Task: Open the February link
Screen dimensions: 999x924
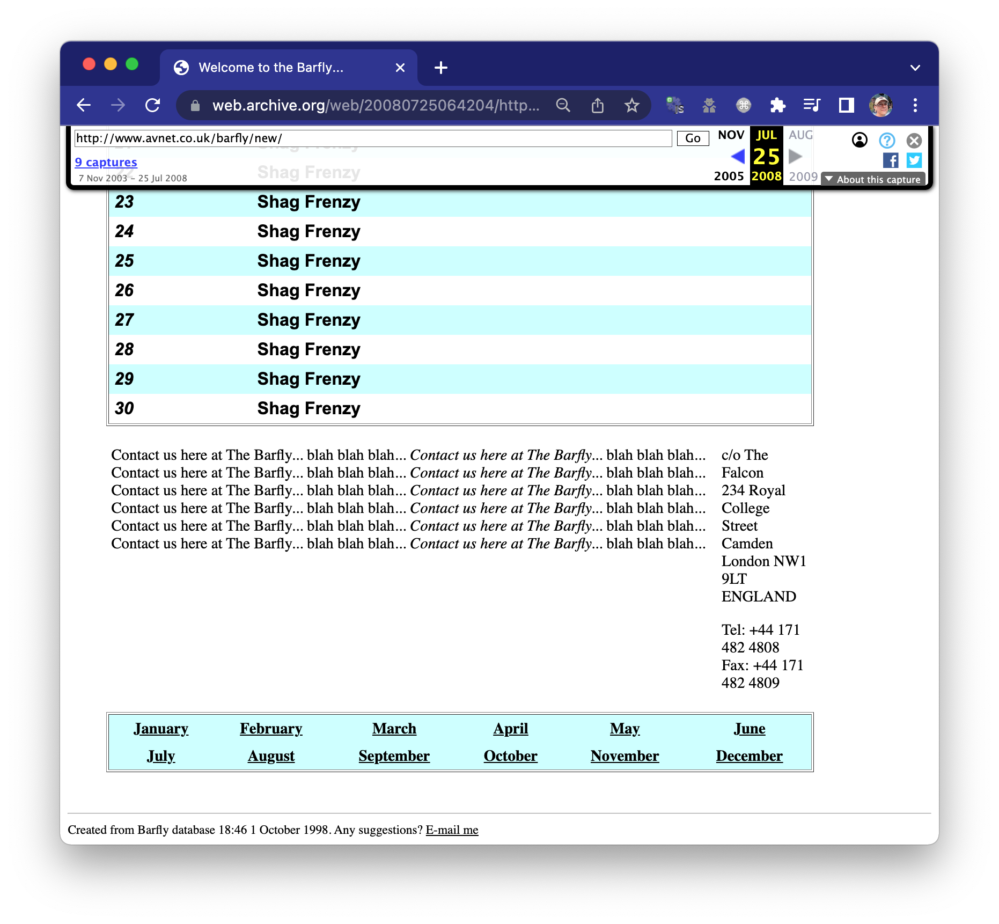Action: [x=271, y=728]
